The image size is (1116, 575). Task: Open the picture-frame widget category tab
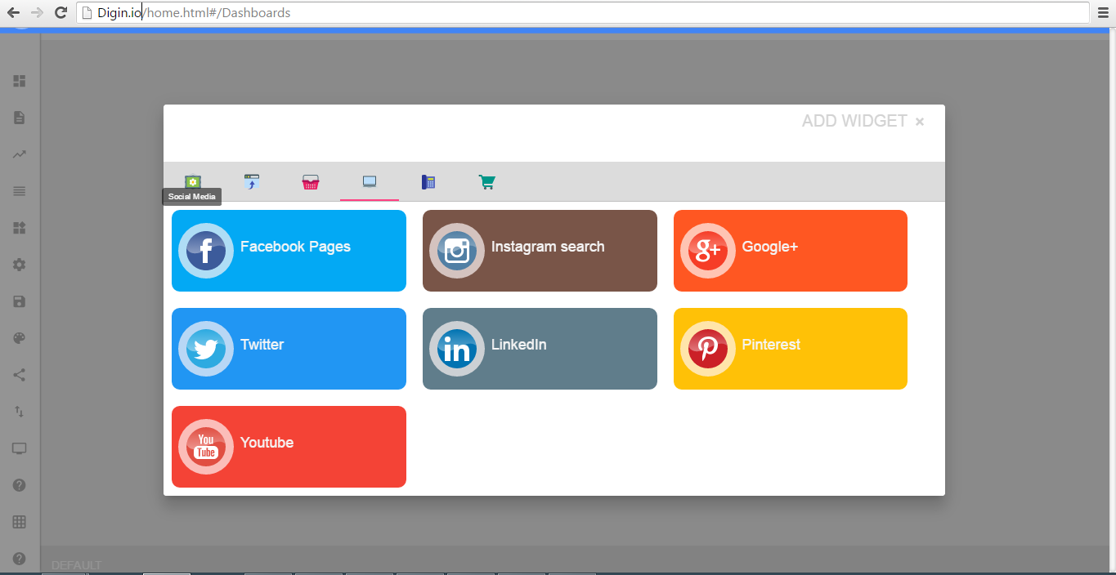[x=193, y=181]
